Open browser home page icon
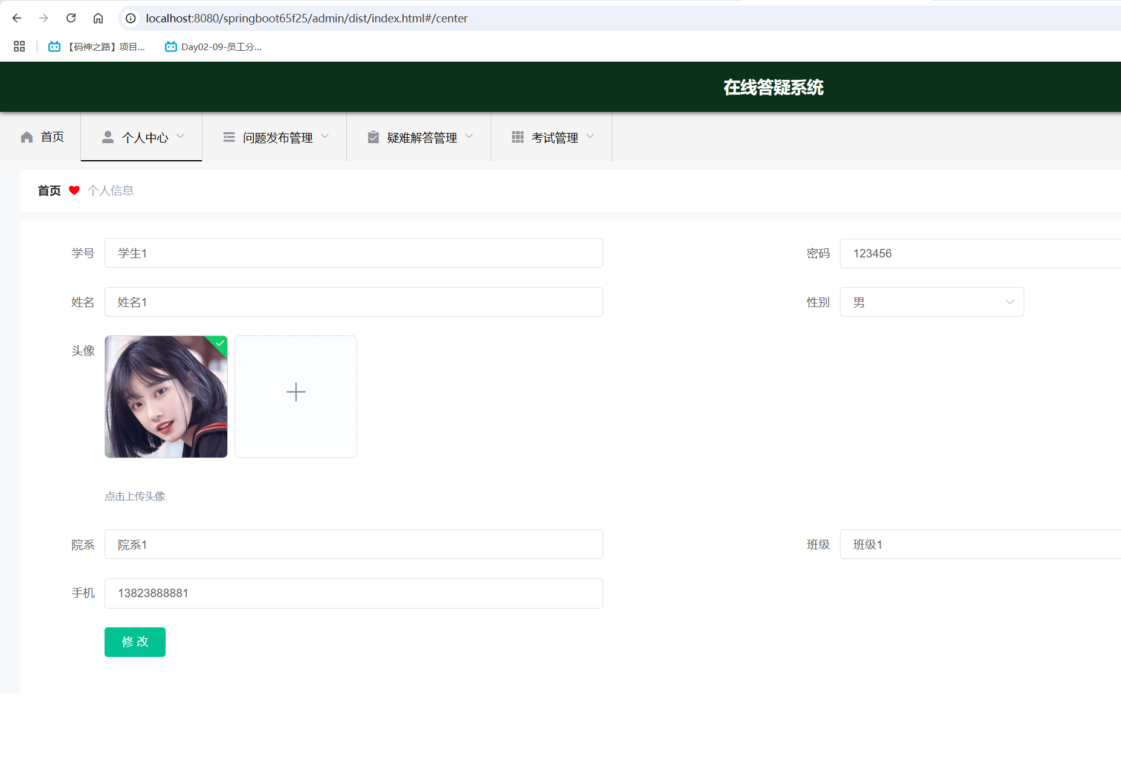 98,18
